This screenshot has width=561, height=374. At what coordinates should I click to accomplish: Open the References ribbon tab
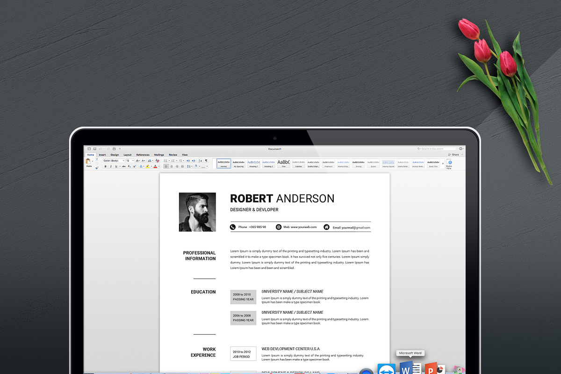coord(143,155)
